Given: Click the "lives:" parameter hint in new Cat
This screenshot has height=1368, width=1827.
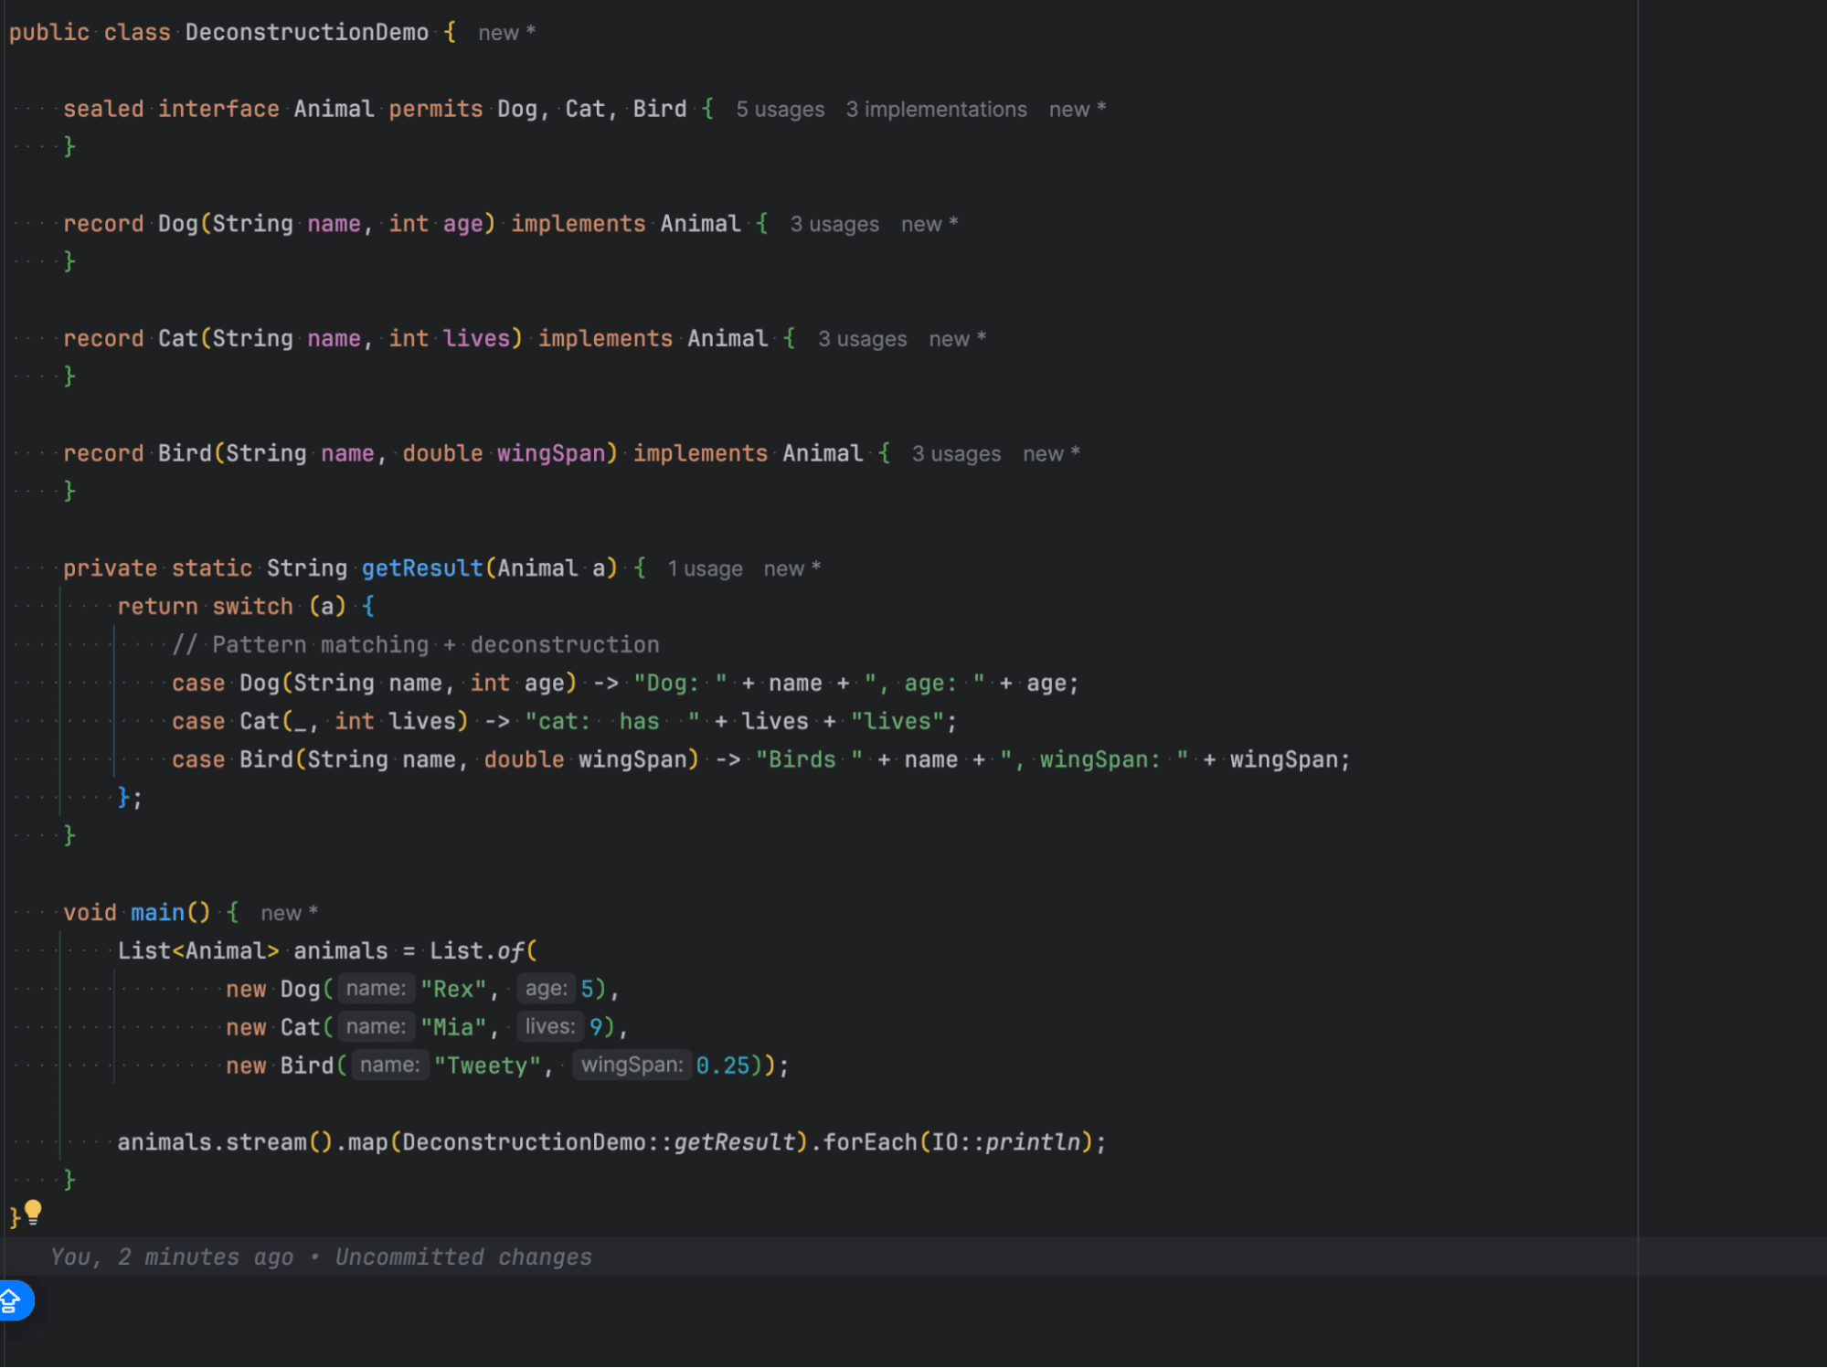Looking at the screenshot, I should pyautogui.click(x=549, y=1026).
